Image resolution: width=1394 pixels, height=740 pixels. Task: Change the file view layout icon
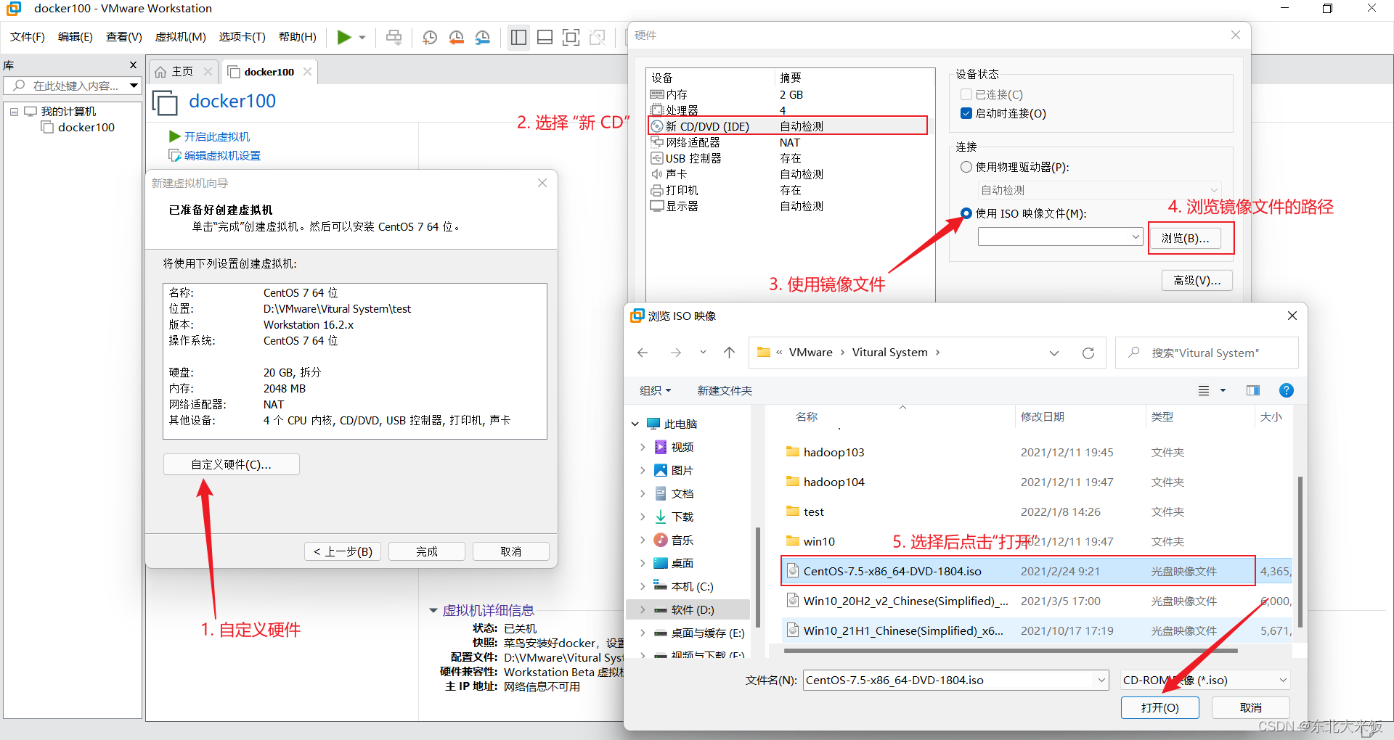(1204, 390)
